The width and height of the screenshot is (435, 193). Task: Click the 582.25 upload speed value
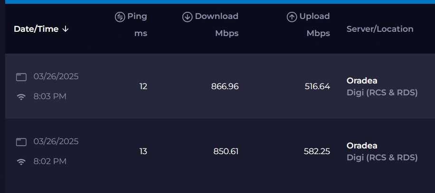[317, 152]
